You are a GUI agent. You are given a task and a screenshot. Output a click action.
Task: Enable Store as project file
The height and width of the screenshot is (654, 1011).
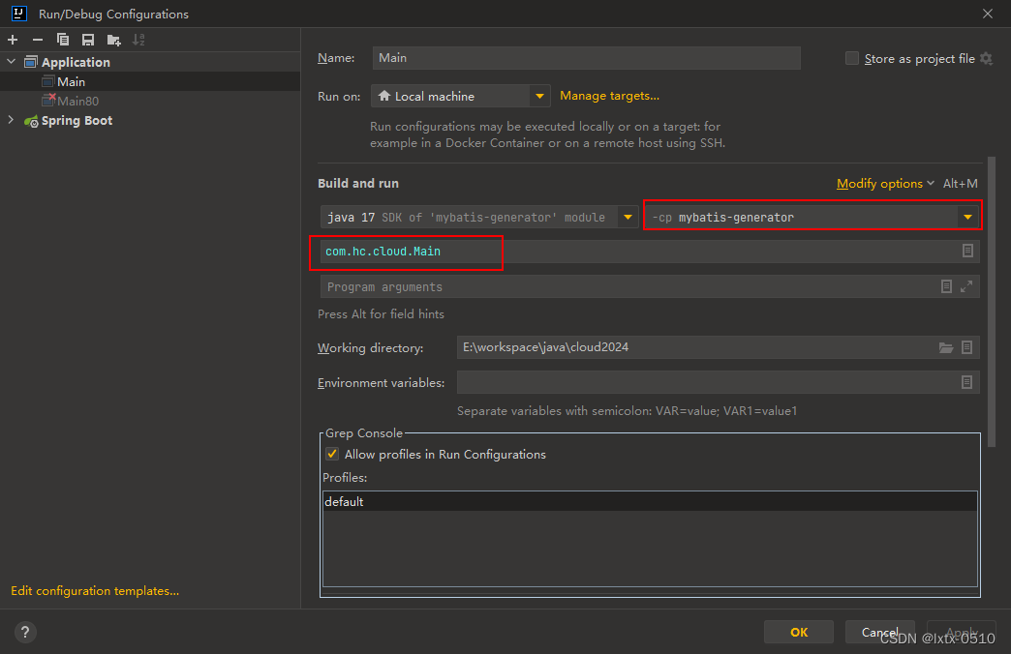pos(851,58)
